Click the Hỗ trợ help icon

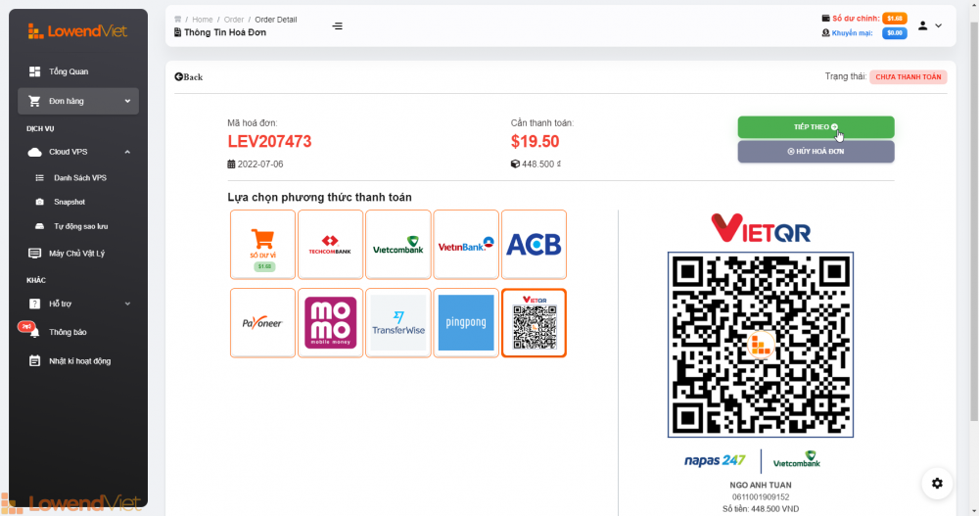pyautogui.click(x=34, y=304)
